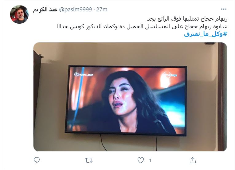Screen dimensions: 235x170
Task: Open the reply speech bubble icon
Action: pyautogui.click(x=37, y=160)
